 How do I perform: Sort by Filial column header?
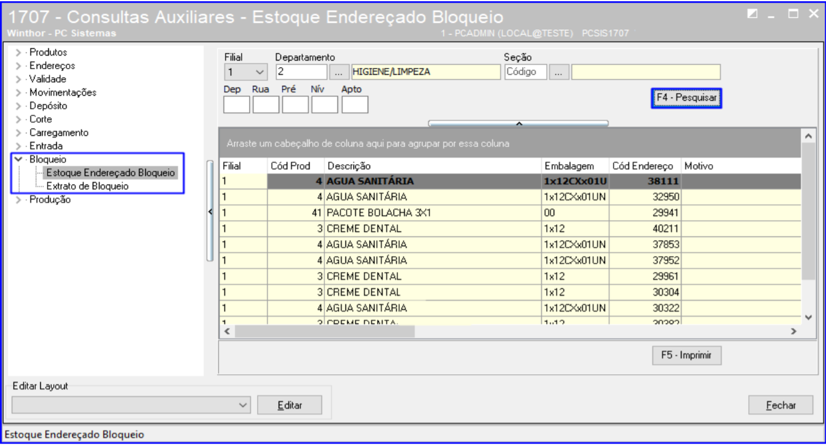coord(243,166)
